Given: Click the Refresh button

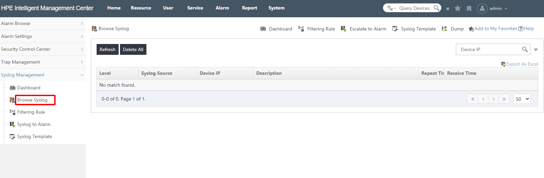Looking at the screenshot, I should point(107,49).
